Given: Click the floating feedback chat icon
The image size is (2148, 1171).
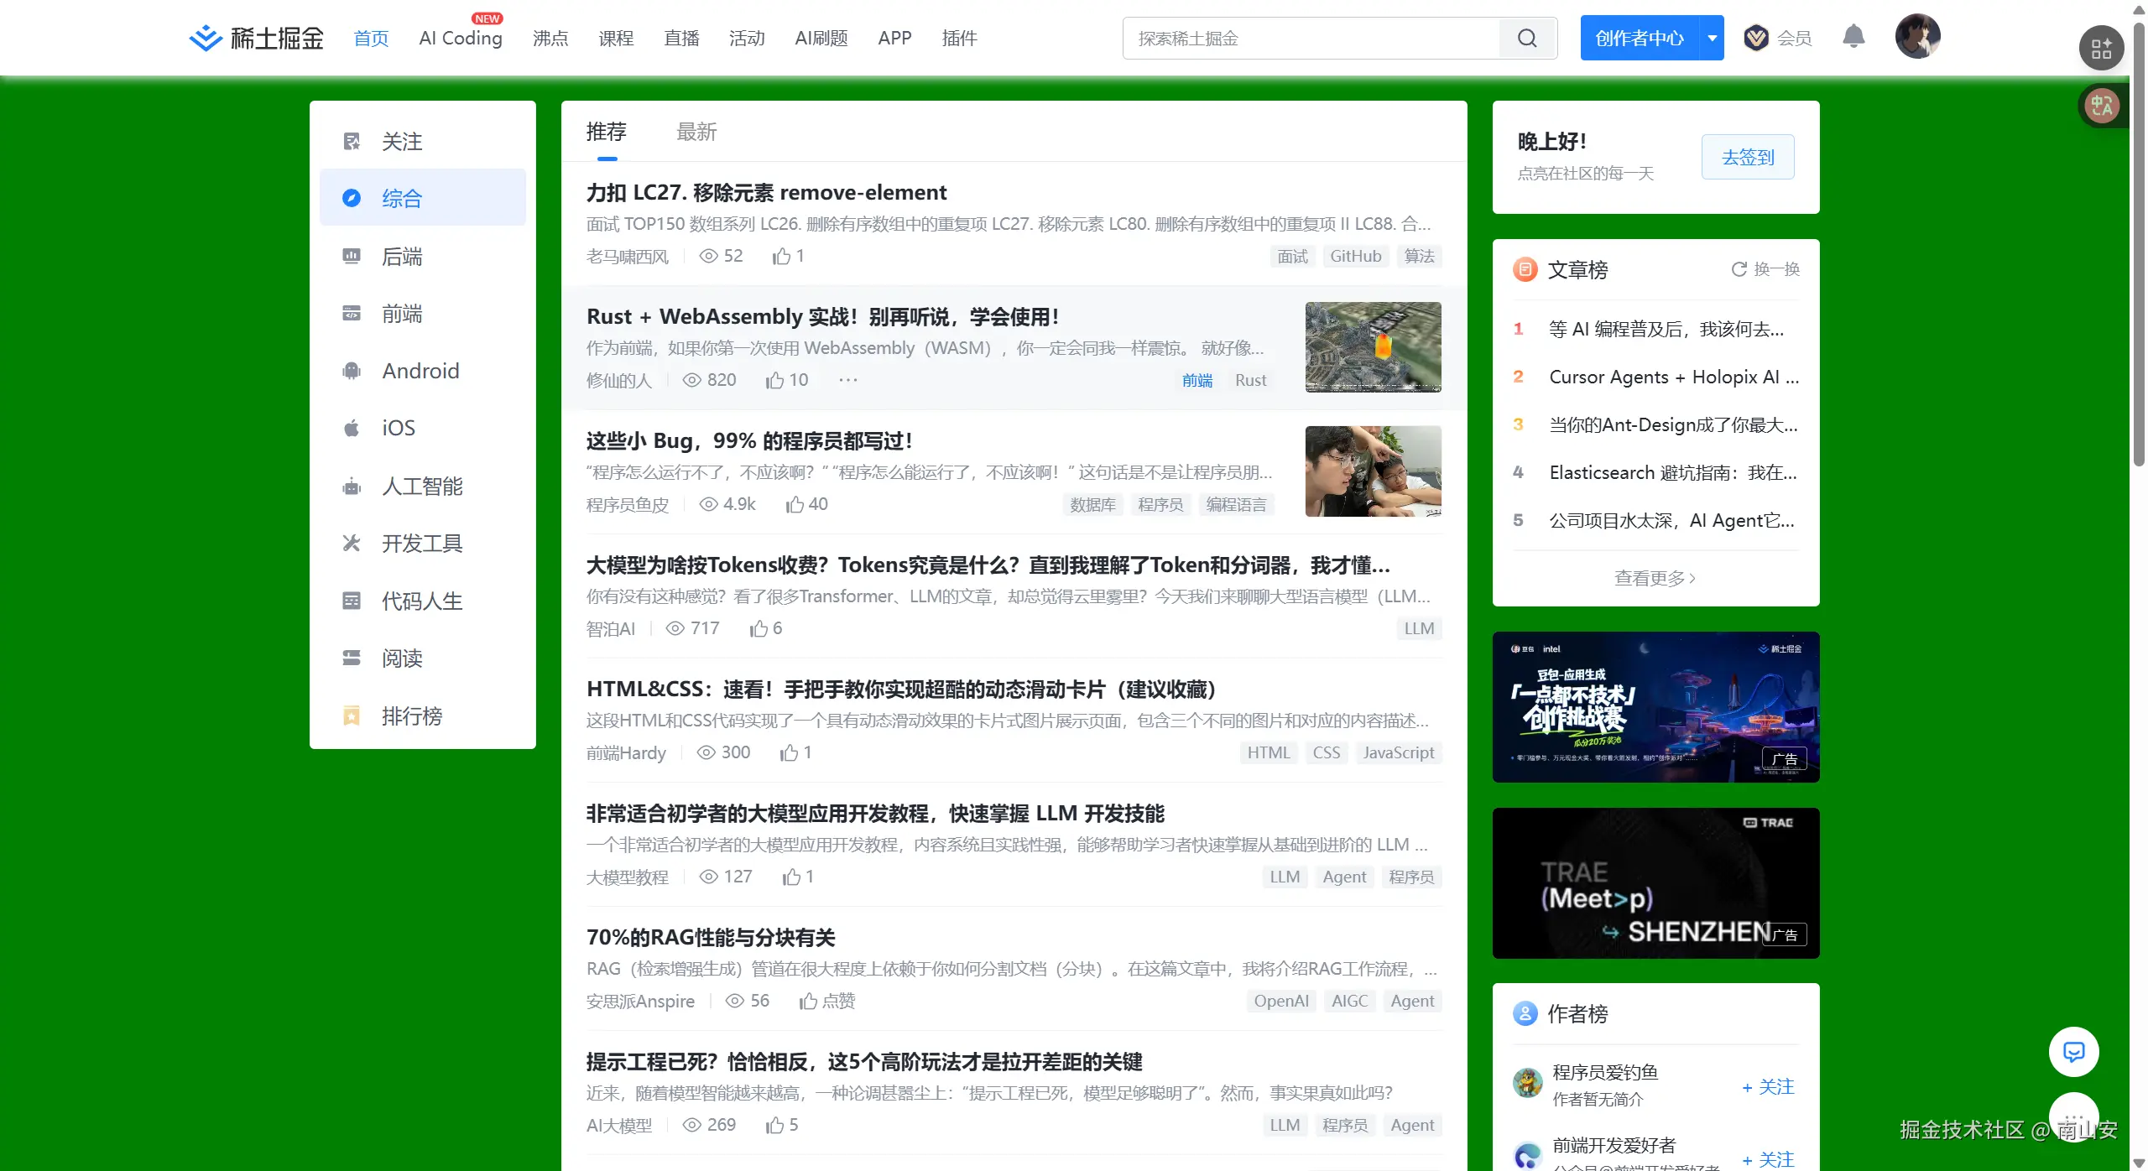Looking at the screenshot, I should pos(2073,1052).
